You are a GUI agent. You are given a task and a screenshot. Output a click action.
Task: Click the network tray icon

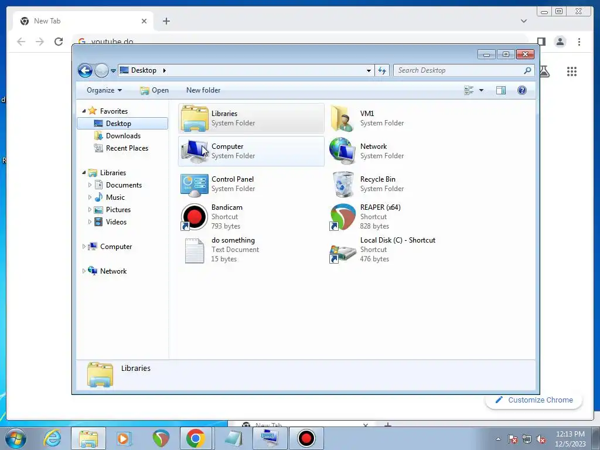tap(527, 439)
